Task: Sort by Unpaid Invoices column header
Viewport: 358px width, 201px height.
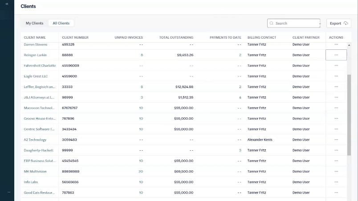Action: point(129,38)
